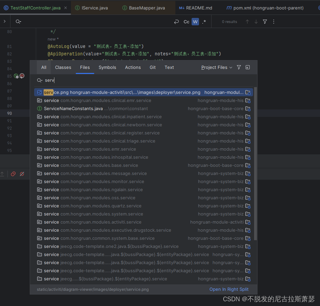
Task: Select modules.message.service result
Action: pos(144,173)
